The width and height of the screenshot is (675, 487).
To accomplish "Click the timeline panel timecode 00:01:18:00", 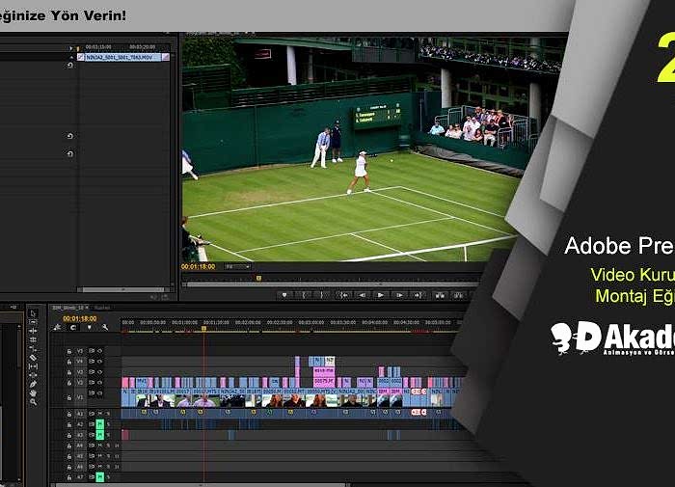I will [x=80, y=318].
